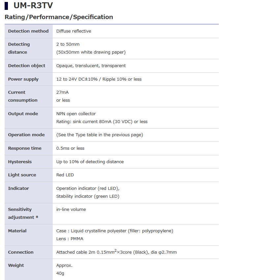Select the Output mode row label
263x280 pixels.
pyautogui.click(x=23, y=114)
